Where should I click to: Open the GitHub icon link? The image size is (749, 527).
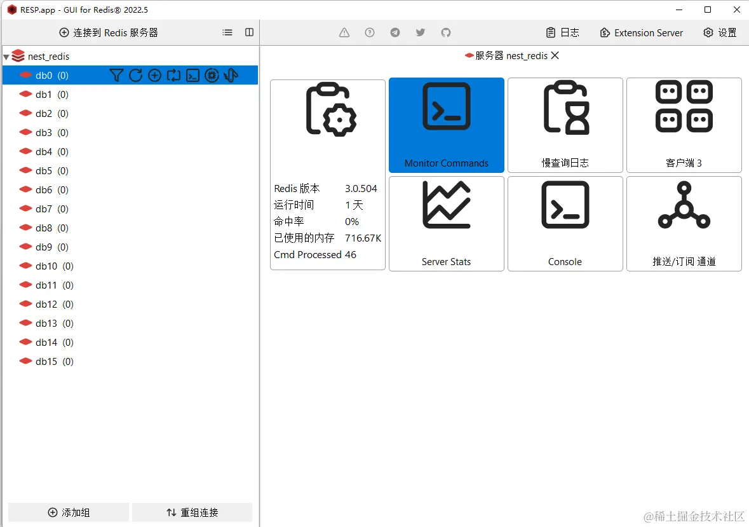446,32
